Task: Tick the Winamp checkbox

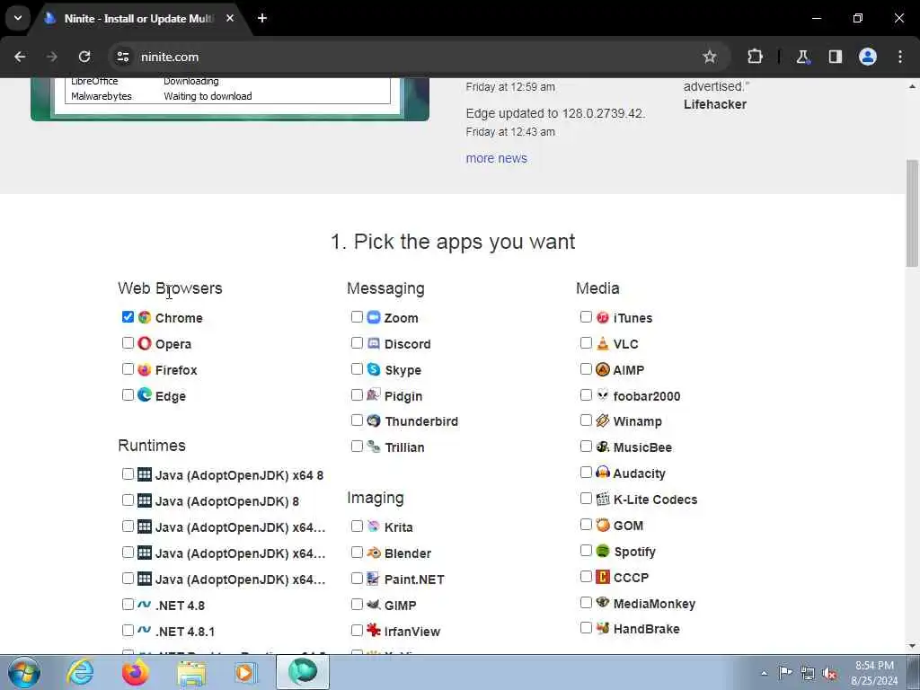Action: point(586,420)
